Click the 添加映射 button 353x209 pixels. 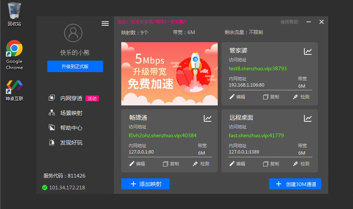[x=145, y=184]
